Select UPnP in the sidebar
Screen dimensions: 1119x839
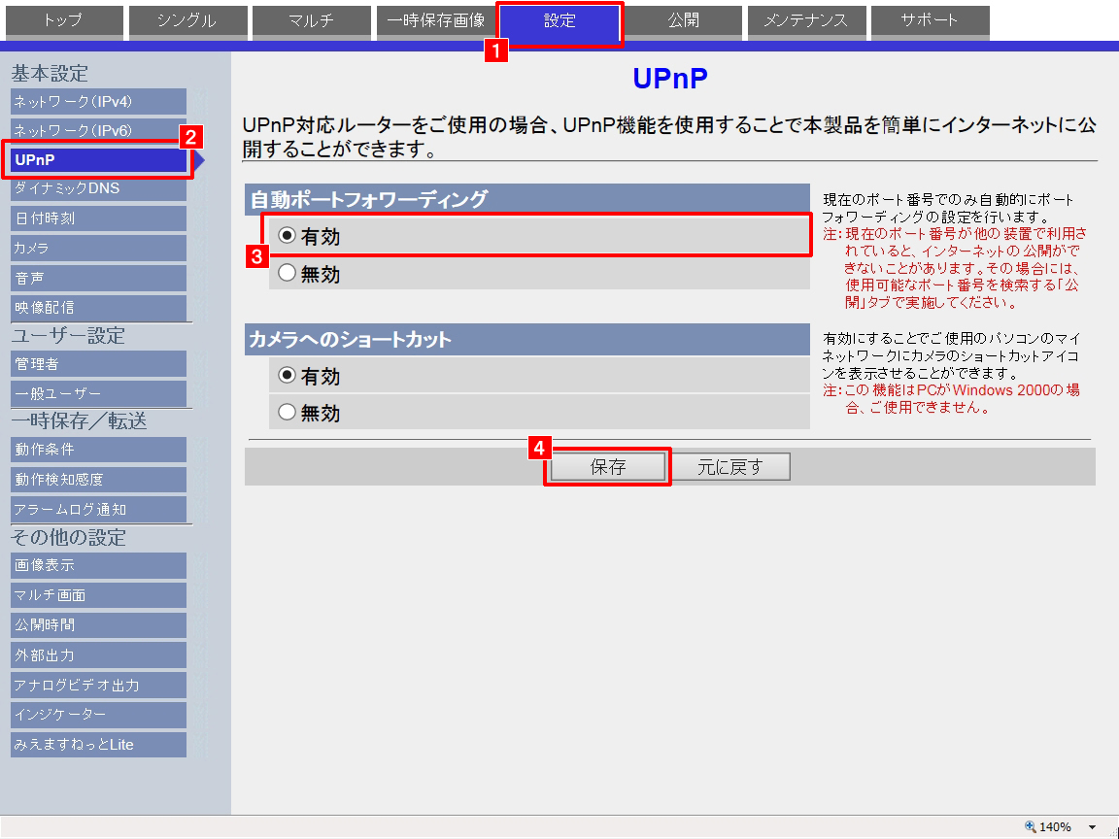(x=98, y=159)
